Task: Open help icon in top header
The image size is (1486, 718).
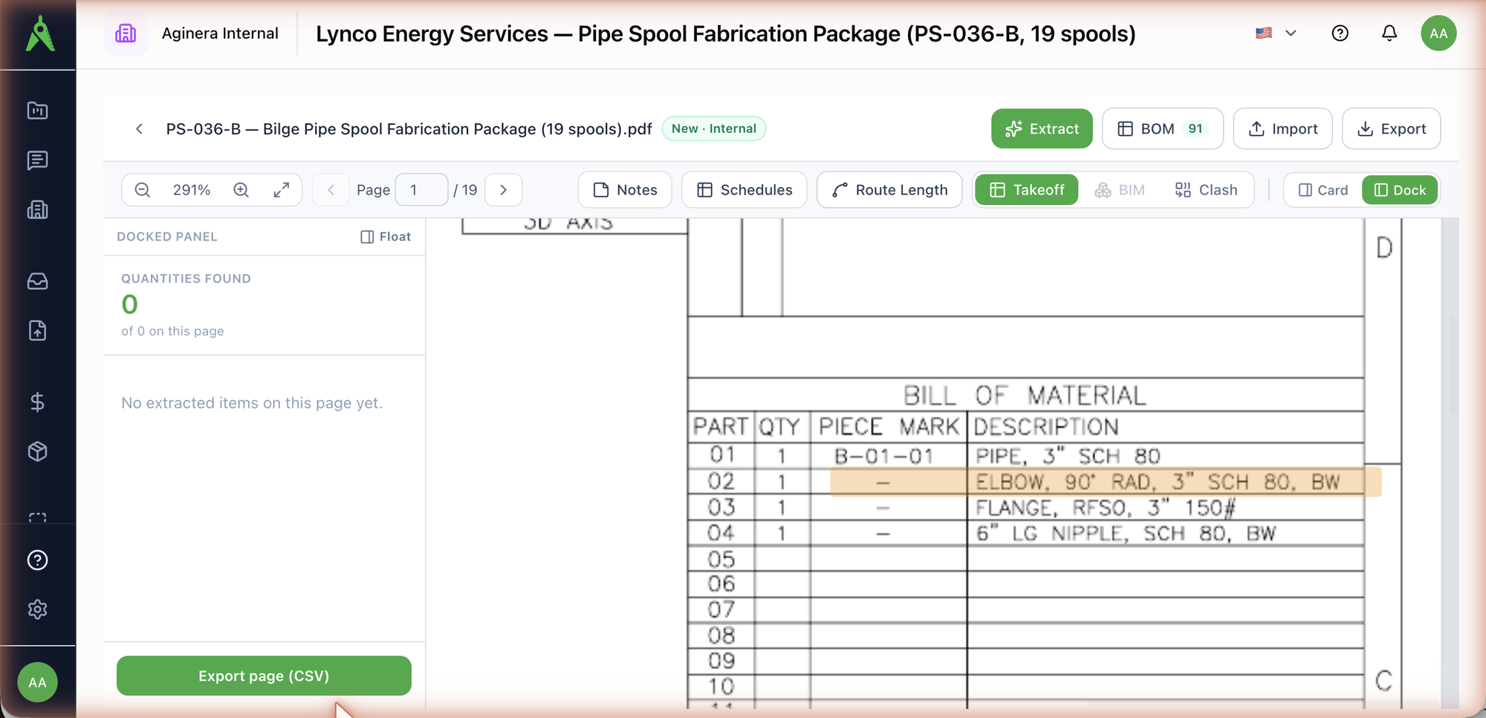Action: tap(1340, 33)
